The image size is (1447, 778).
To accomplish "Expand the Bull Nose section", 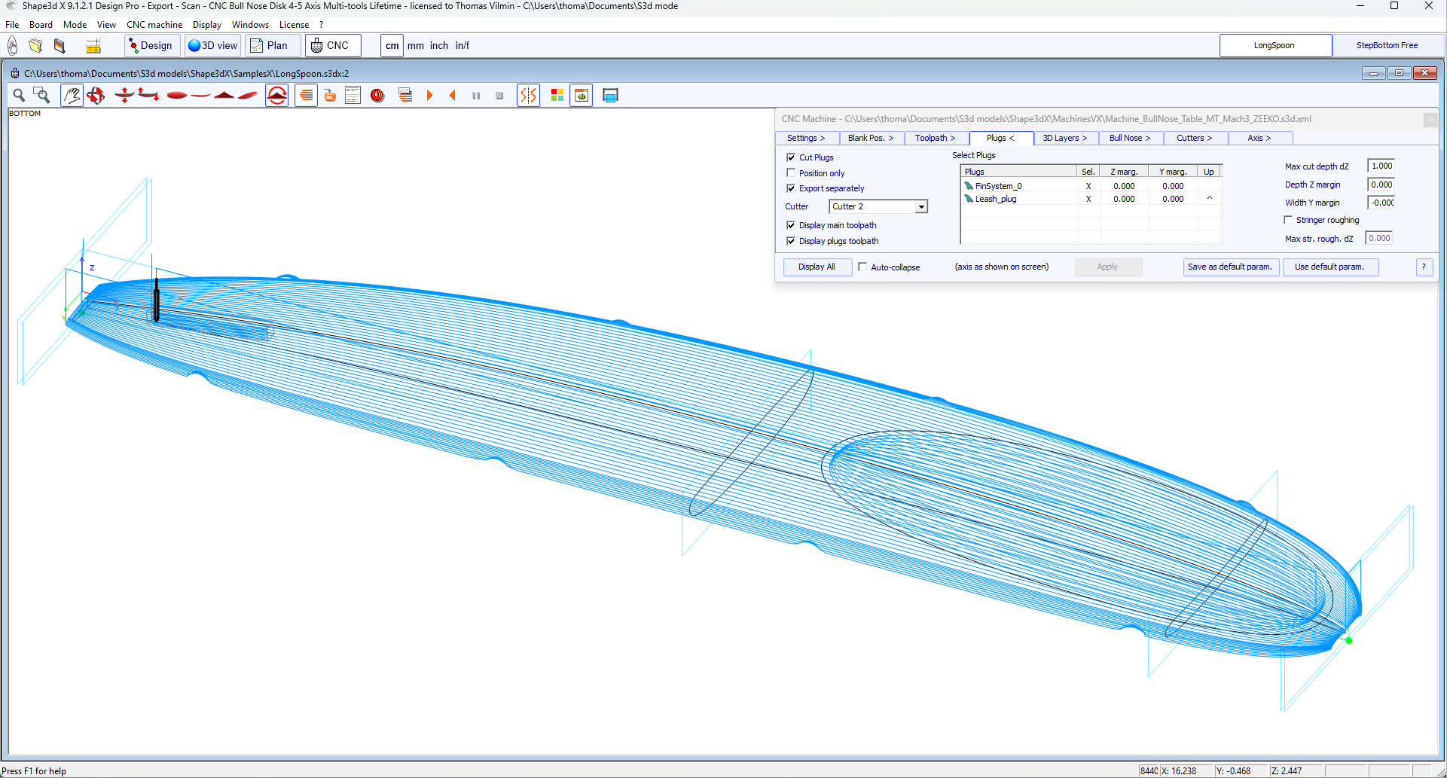I will click(x=1129, y=138).
